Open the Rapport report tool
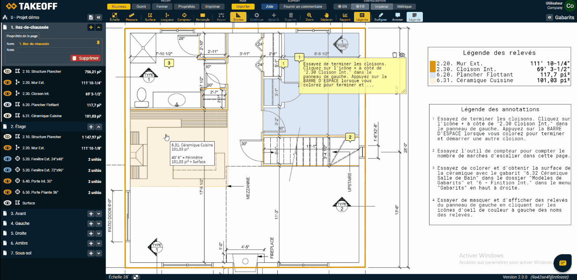The height and width of the screenshot is (280, 577). click(345, 17)
